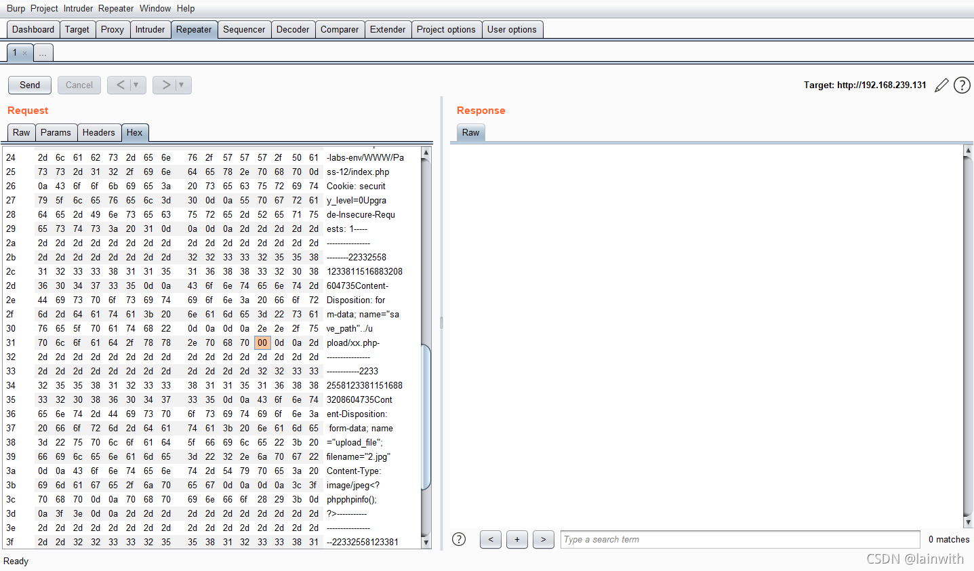Click the hex table vertical scrollbar thumb
The width and height of the screenshot is (974, 571).
[426, 416]
